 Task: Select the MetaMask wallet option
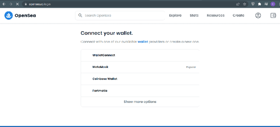click(x=140, y=67)
